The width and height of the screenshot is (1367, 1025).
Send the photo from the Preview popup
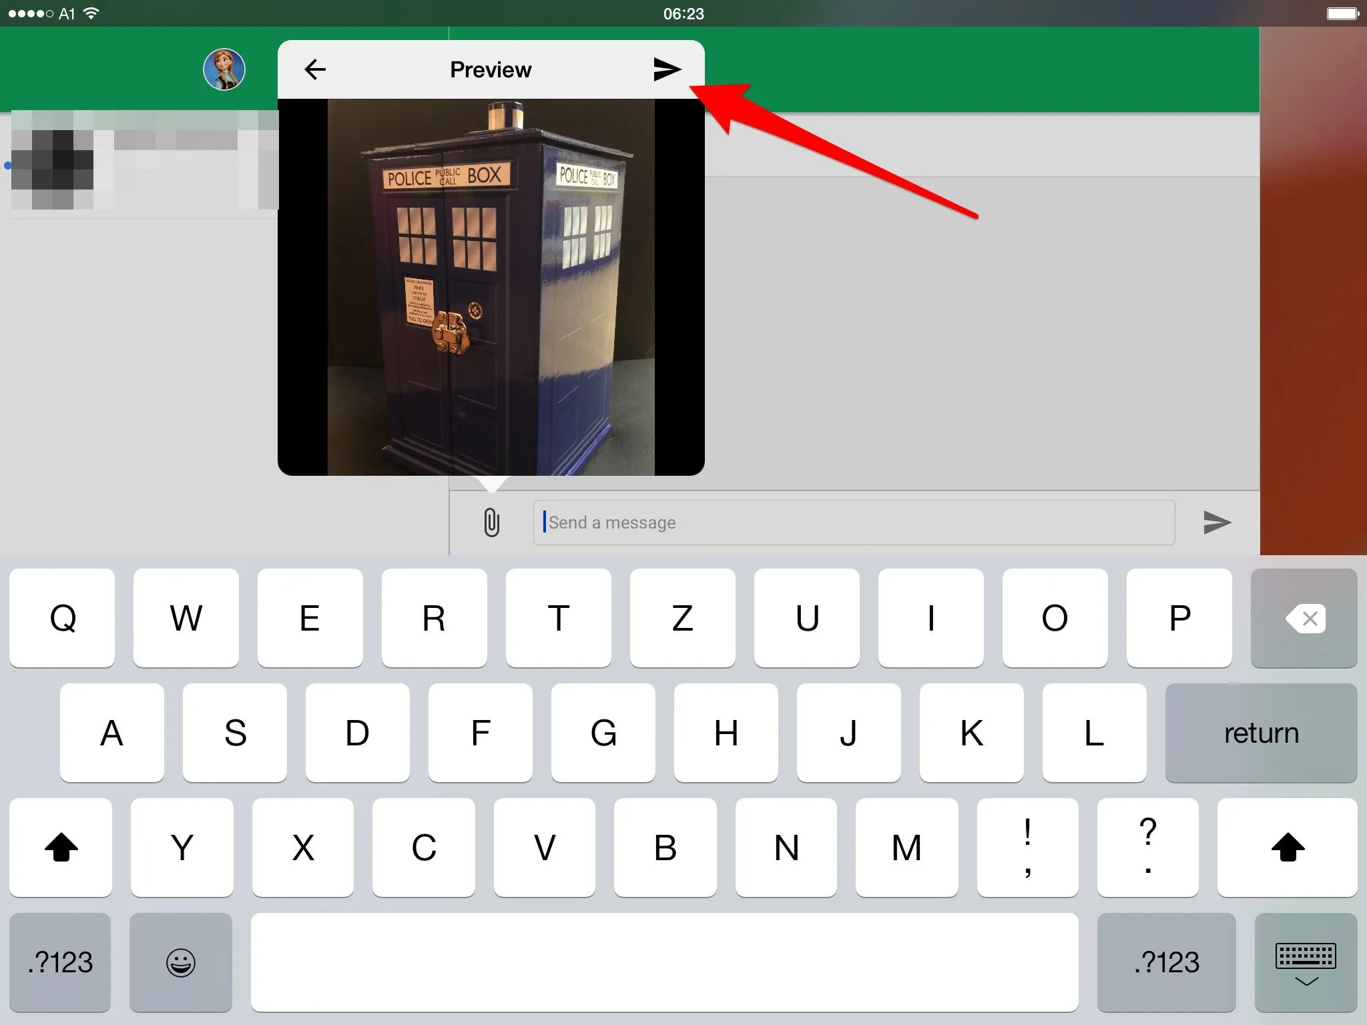tap(667, 69)
